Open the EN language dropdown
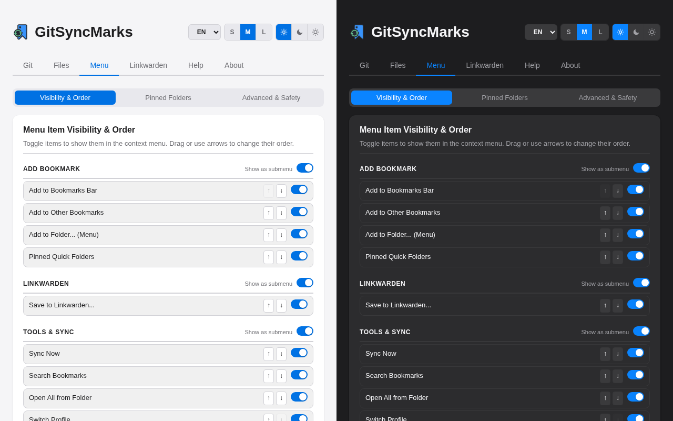The image size is (673, 421). click(x=205, y=32)
